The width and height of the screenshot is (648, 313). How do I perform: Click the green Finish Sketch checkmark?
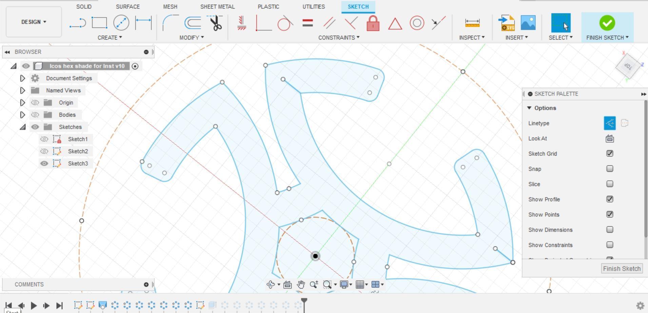(x=607, y=23)
